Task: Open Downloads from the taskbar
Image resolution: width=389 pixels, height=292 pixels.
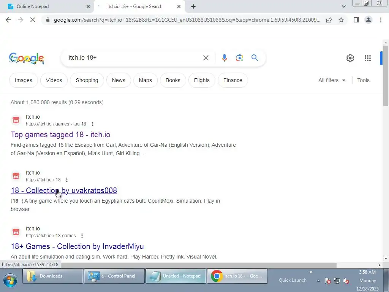Action: pos(52,276)
